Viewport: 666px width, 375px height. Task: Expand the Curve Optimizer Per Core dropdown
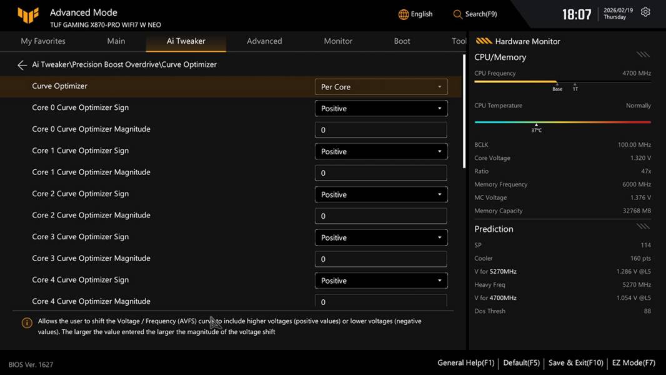[x=381, y=87]
